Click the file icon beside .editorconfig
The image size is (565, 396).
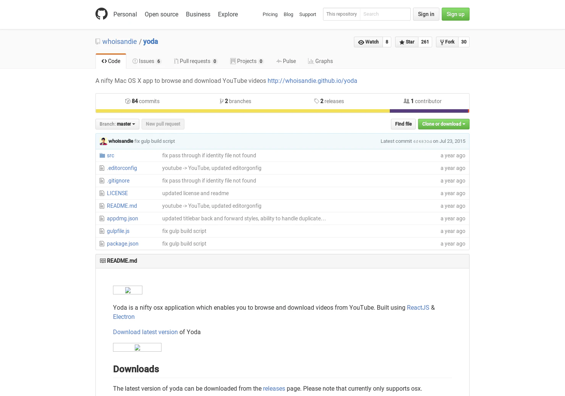point(102,168)
